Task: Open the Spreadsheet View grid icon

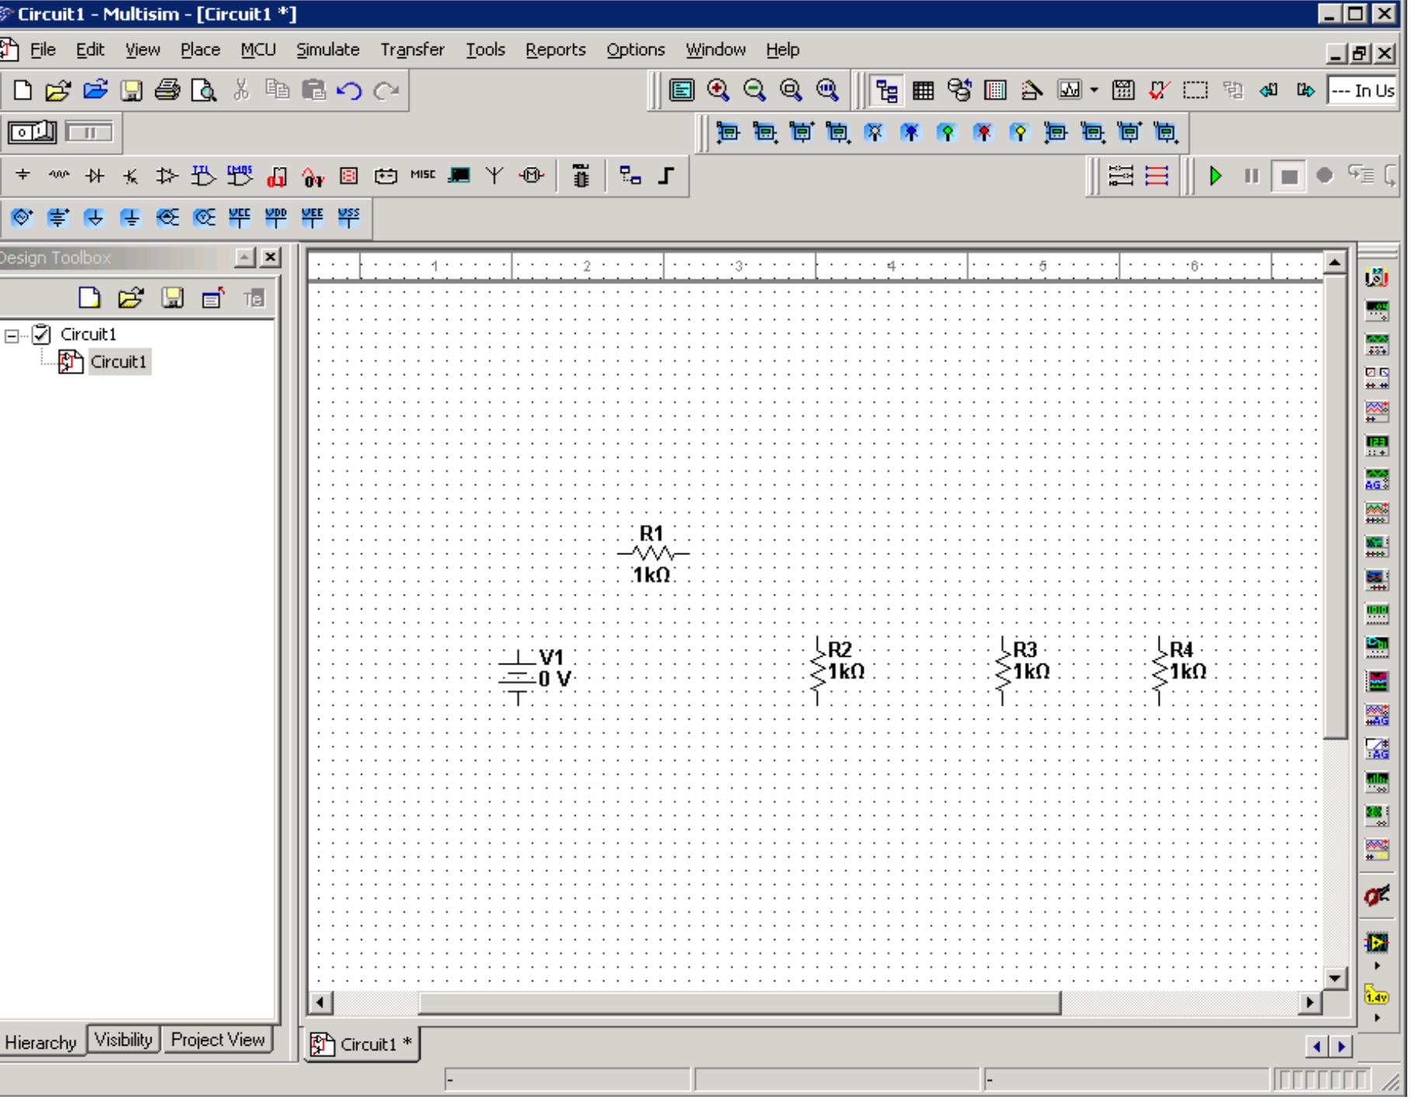Action: 923,91
